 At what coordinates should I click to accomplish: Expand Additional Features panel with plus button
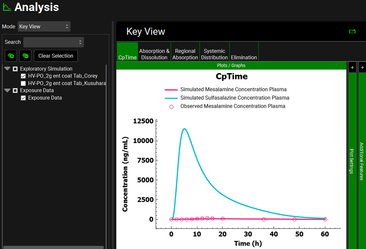362,67
